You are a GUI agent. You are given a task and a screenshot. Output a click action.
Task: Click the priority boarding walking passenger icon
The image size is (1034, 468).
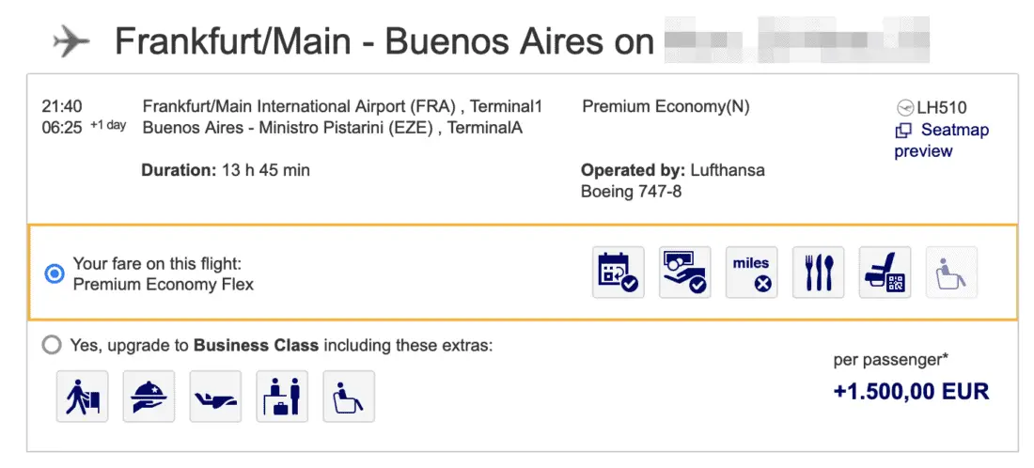tap(82, 396)
